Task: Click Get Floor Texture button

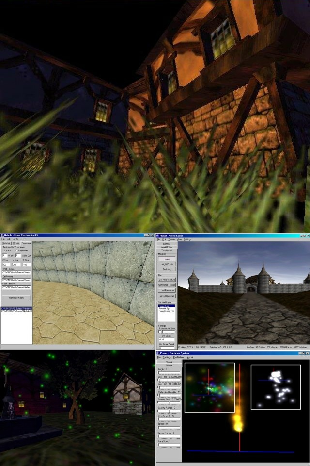Action: [x=167, y=280]
